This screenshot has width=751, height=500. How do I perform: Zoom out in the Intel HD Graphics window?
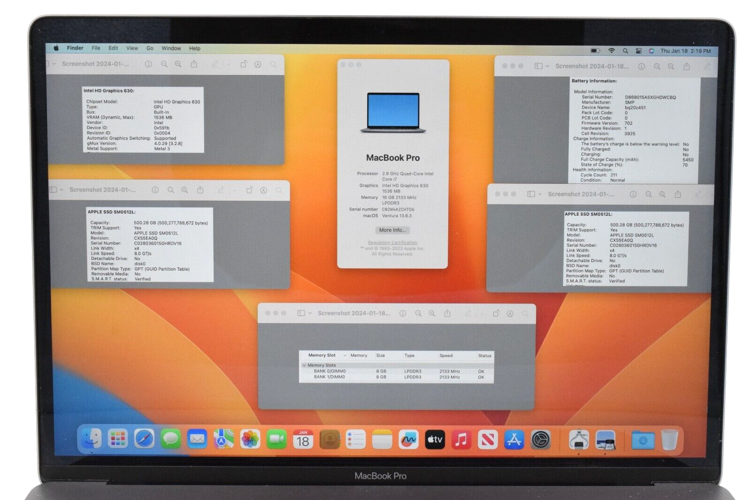[164, 64]
